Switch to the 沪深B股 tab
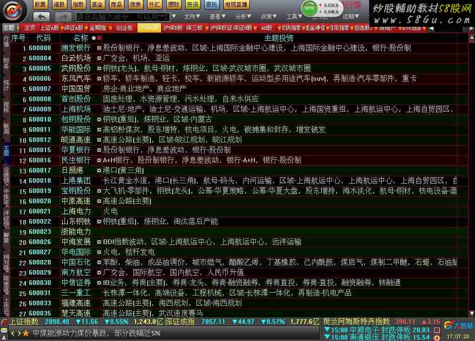The width and height of the screenshot is (475, 341). (173, 28)
